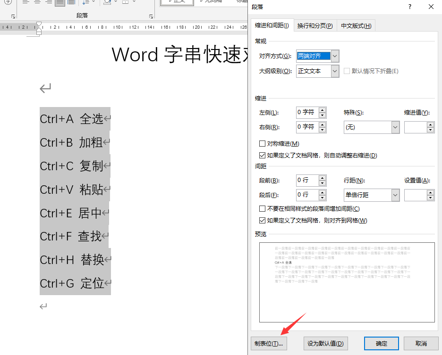The width and height of the screenshot is (442, 355).
Task: Click the document line "Ctrl+G 定位"
Action: click(x=72, y=283)
